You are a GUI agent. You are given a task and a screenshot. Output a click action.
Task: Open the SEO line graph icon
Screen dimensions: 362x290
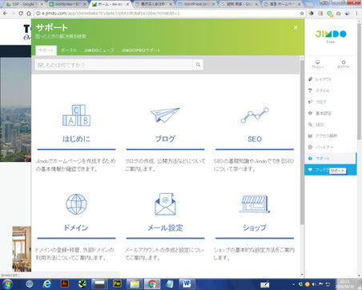255,115
